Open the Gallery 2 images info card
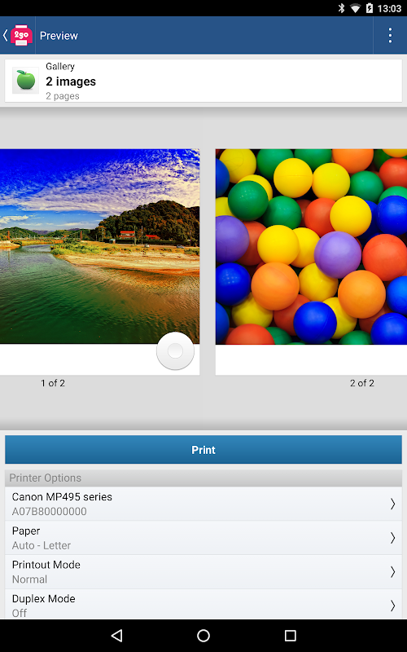The height and width of the screenshot is (652, 407). (x=203, y=81)
